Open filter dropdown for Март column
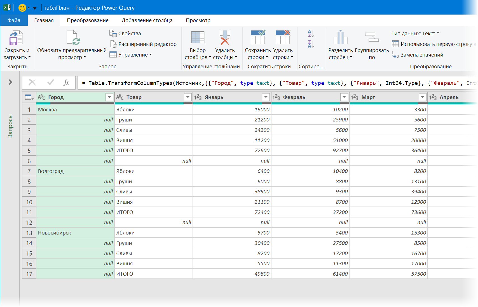Screen dimensions: 478x307 423,97
